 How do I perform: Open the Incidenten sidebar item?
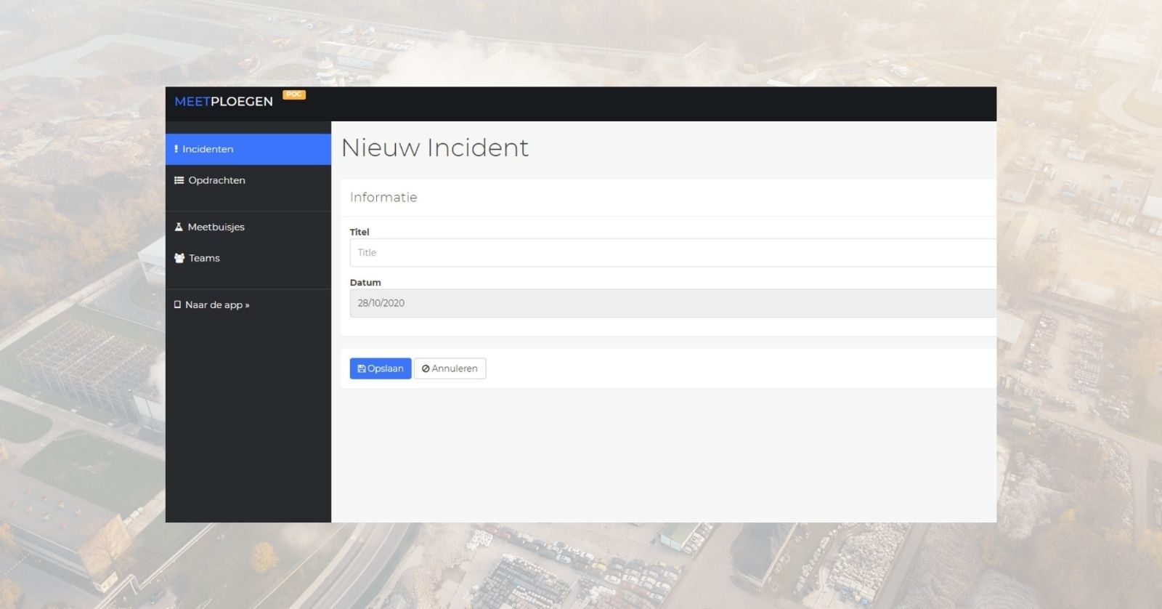(x=248, y=149)
